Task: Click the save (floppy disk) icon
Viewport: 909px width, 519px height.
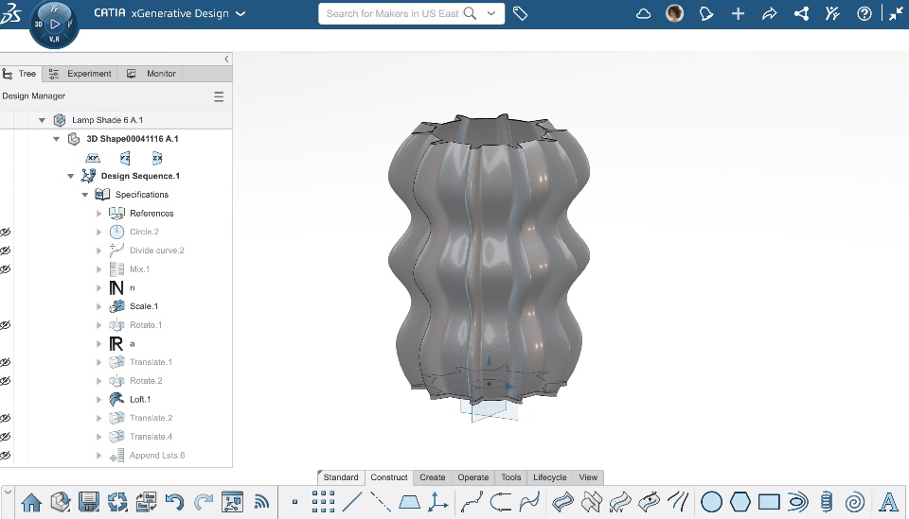Action: (x=89, y=502)
